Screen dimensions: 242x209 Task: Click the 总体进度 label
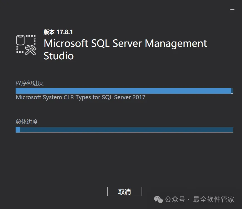[27, 122]
